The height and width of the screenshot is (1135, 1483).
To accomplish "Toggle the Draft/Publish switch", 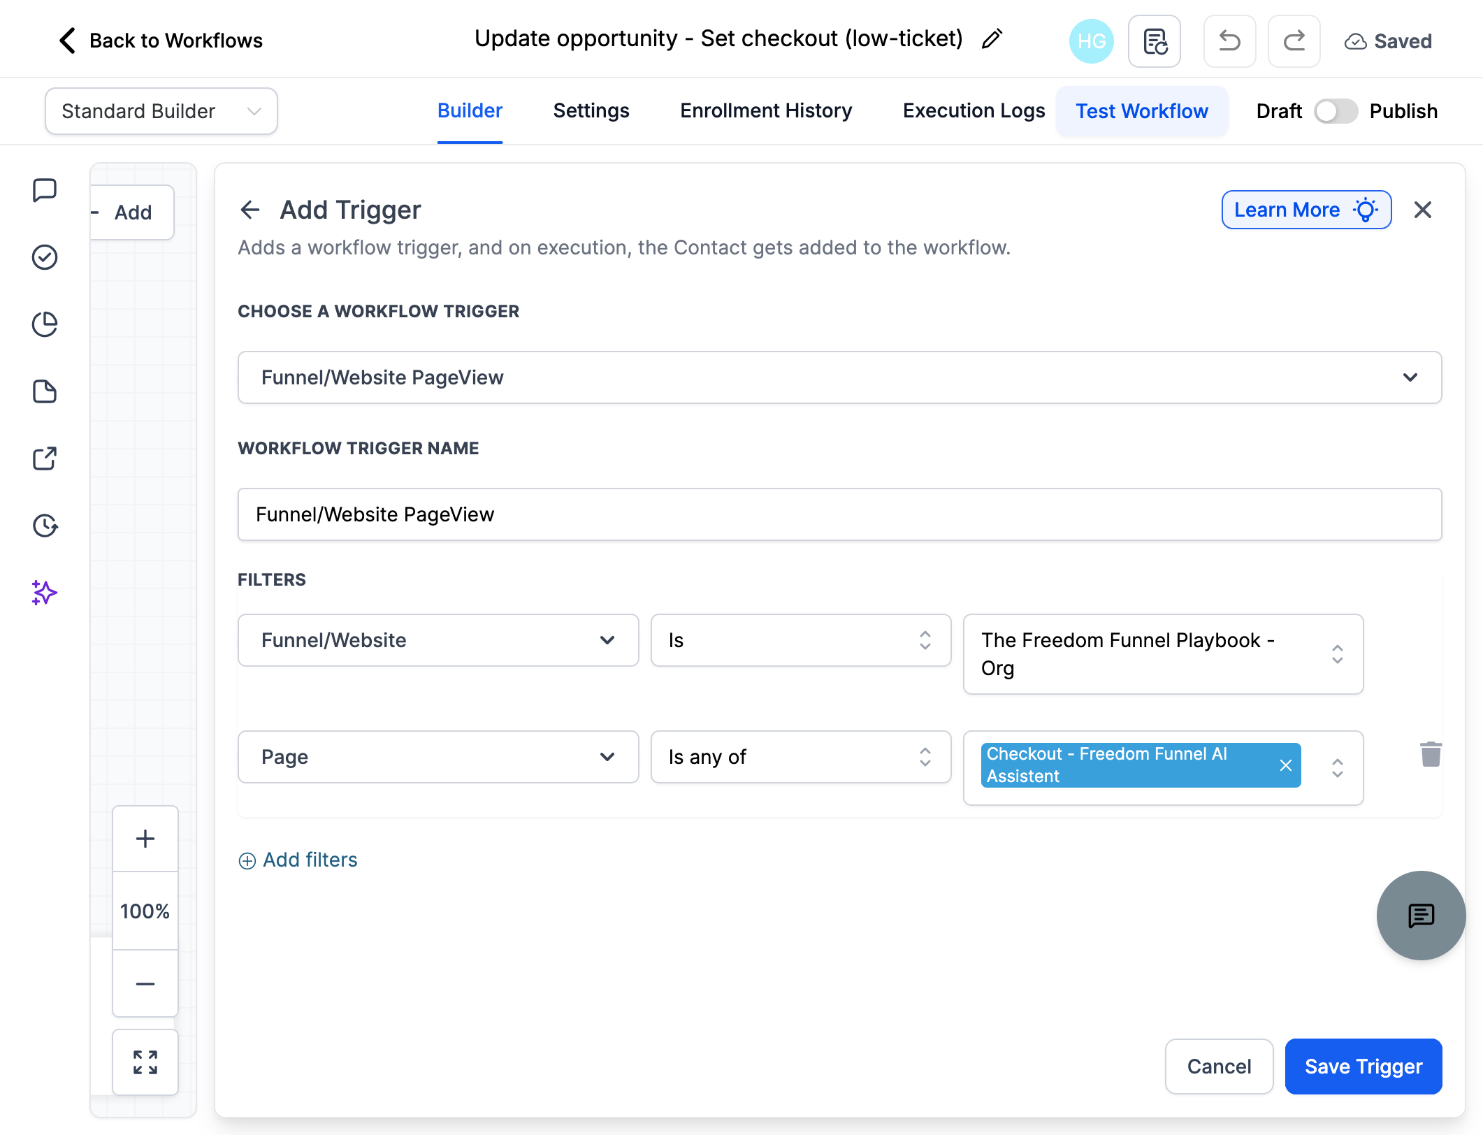I will 1336,111.
